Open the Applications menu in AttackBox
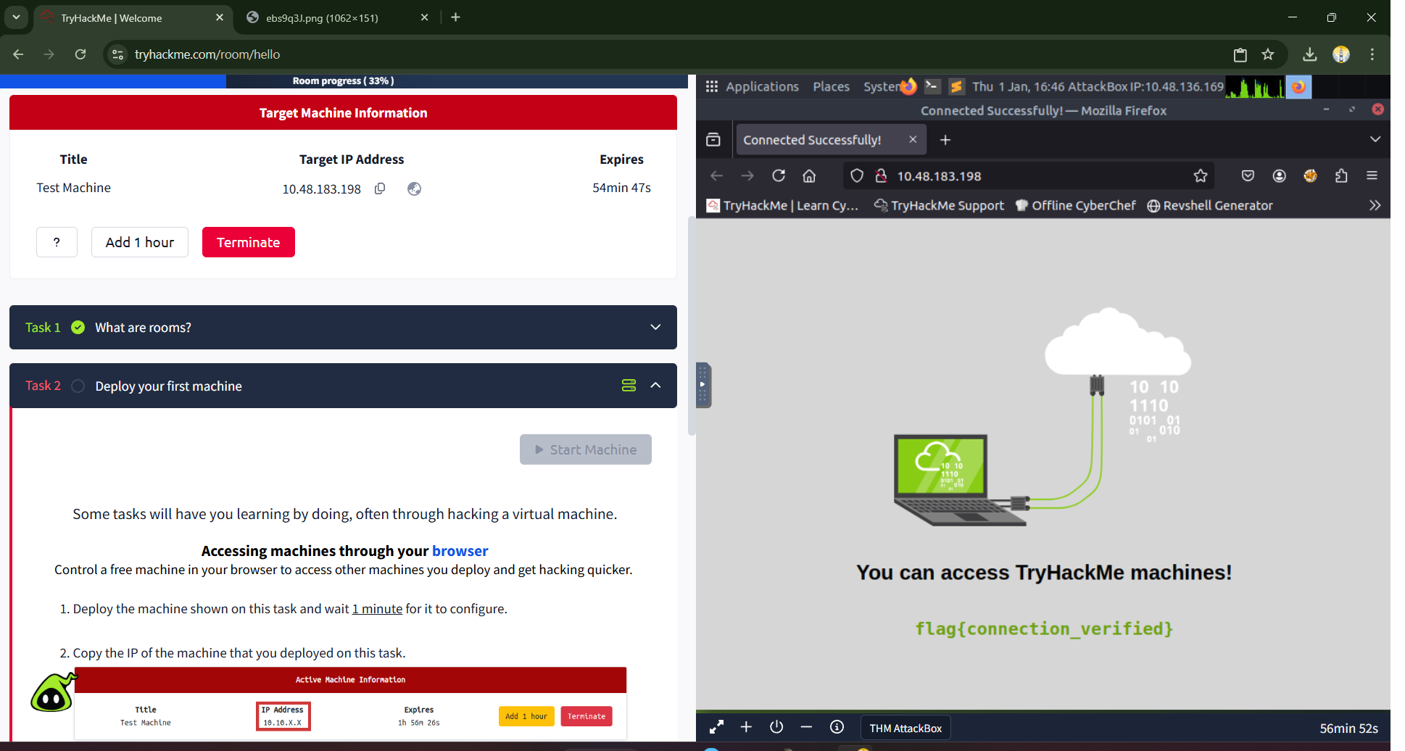 pos(761,87)
